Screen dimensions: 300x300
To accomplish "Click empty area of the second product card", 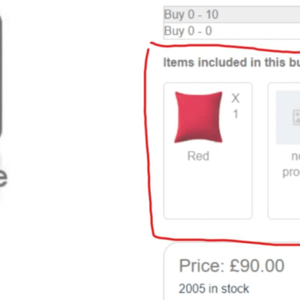I will pos(285,200).
